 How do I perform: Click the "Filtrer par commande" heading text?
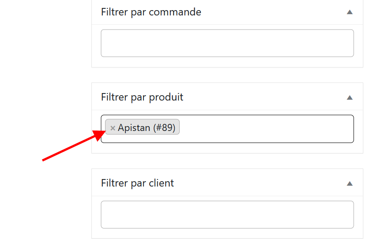click(x=151, y=12)
